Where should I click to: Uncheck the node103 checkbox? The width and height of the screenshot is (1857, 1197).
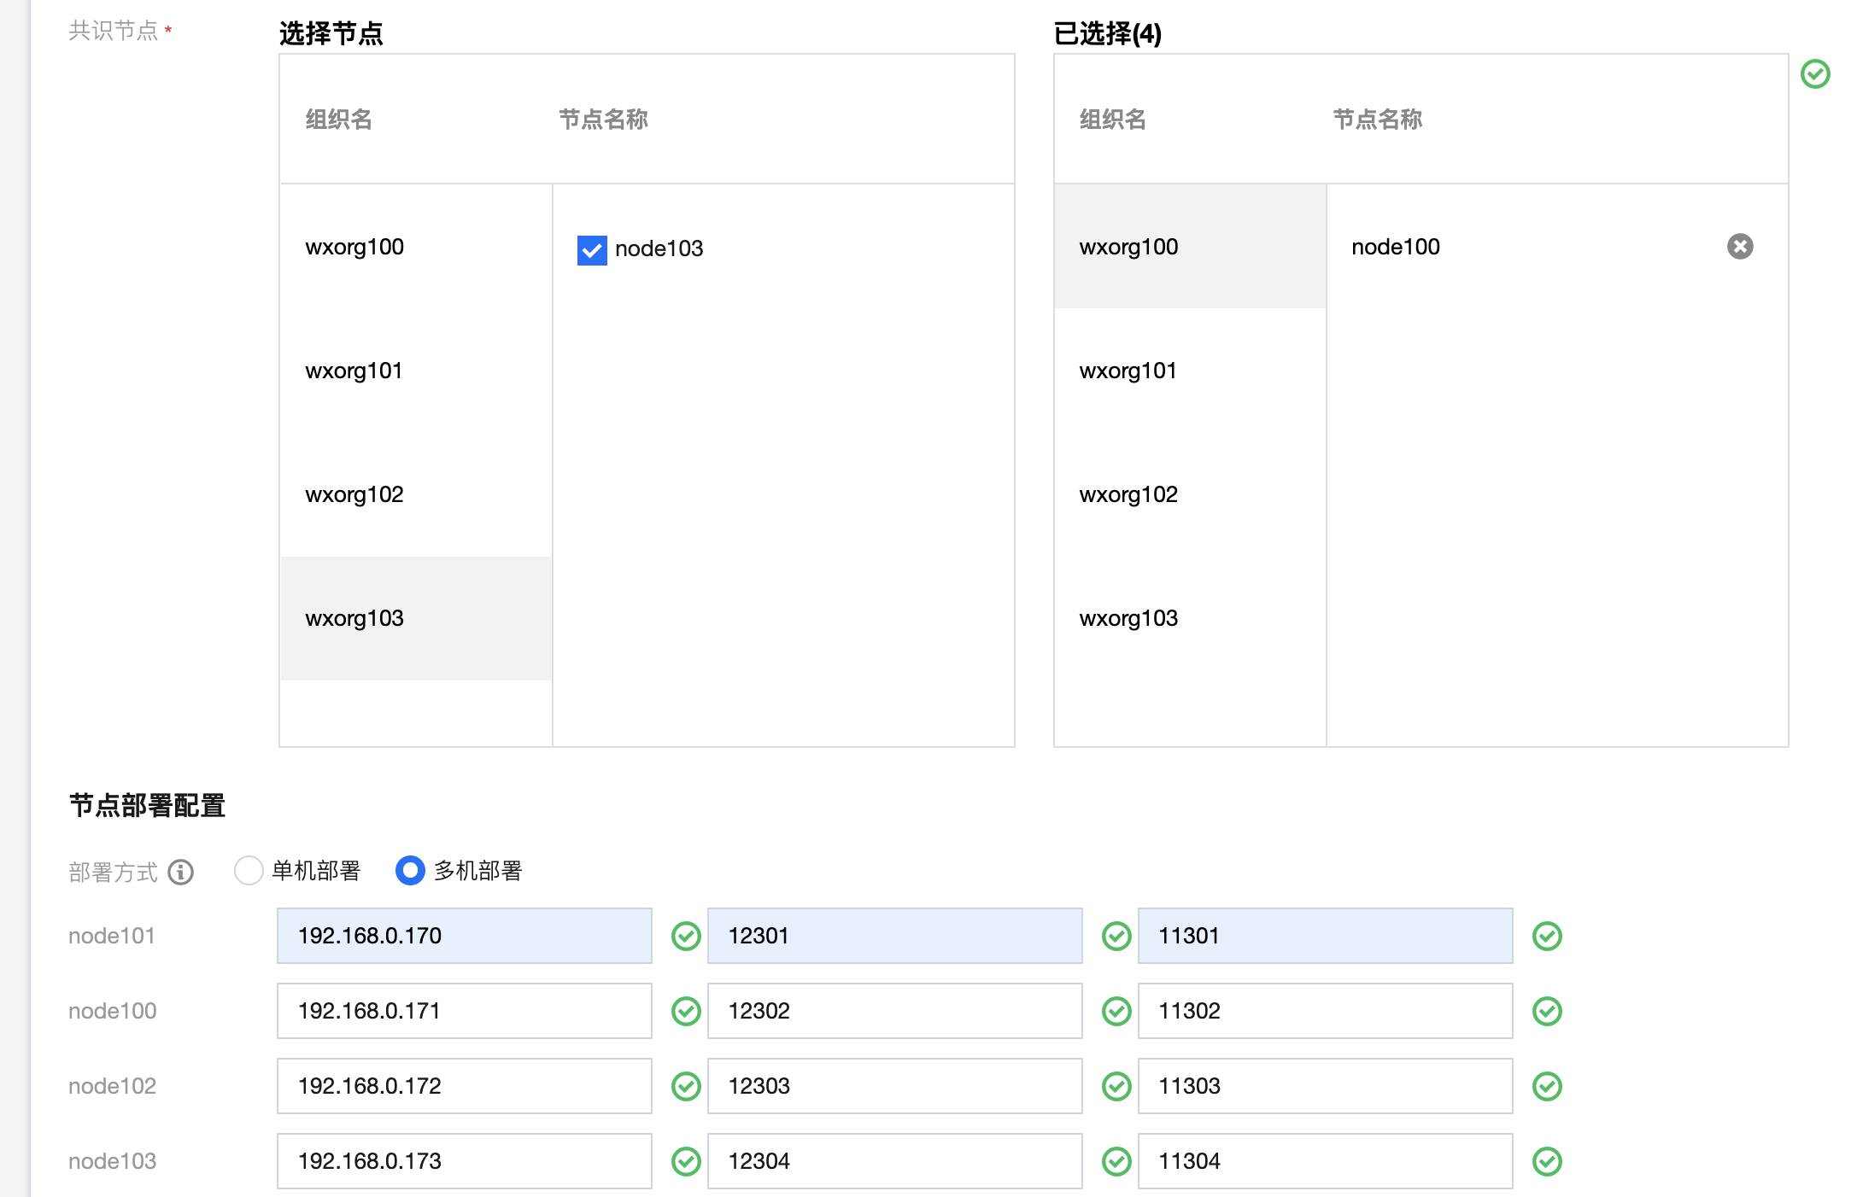pyautogui.click(x=591, y=250)
